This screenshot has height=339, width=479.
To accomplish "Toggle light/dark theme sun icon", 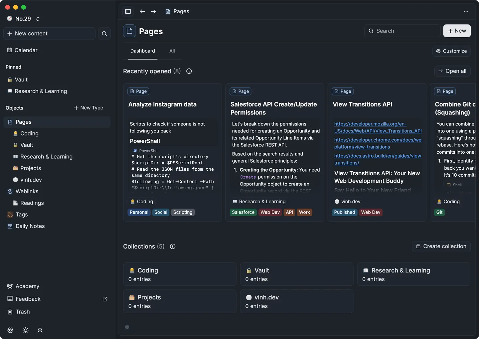I will (x=26, y=330).
